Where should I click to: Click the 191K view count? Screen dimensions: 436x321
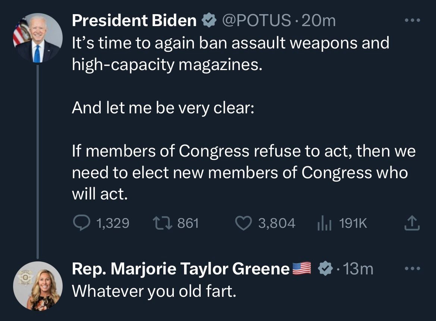coord(353,223)
